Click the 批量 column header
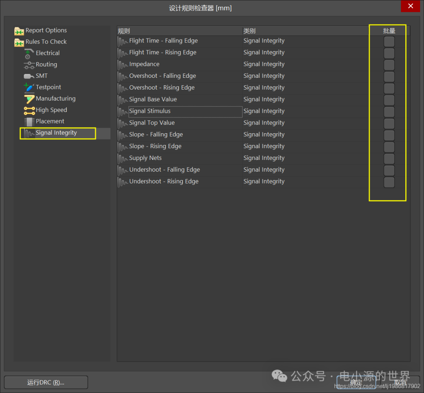The height and width of the screenshot is (393, 424). (x=389, y=31)
